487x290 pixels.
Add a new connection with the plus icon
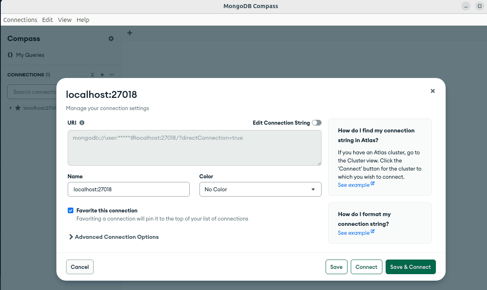click(x=102, y=75)
